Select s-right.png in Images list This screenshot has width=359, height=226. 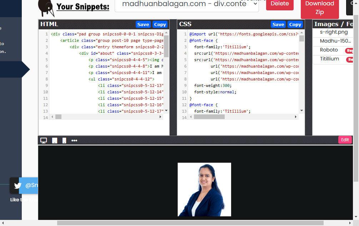click(x=334, y=32)
